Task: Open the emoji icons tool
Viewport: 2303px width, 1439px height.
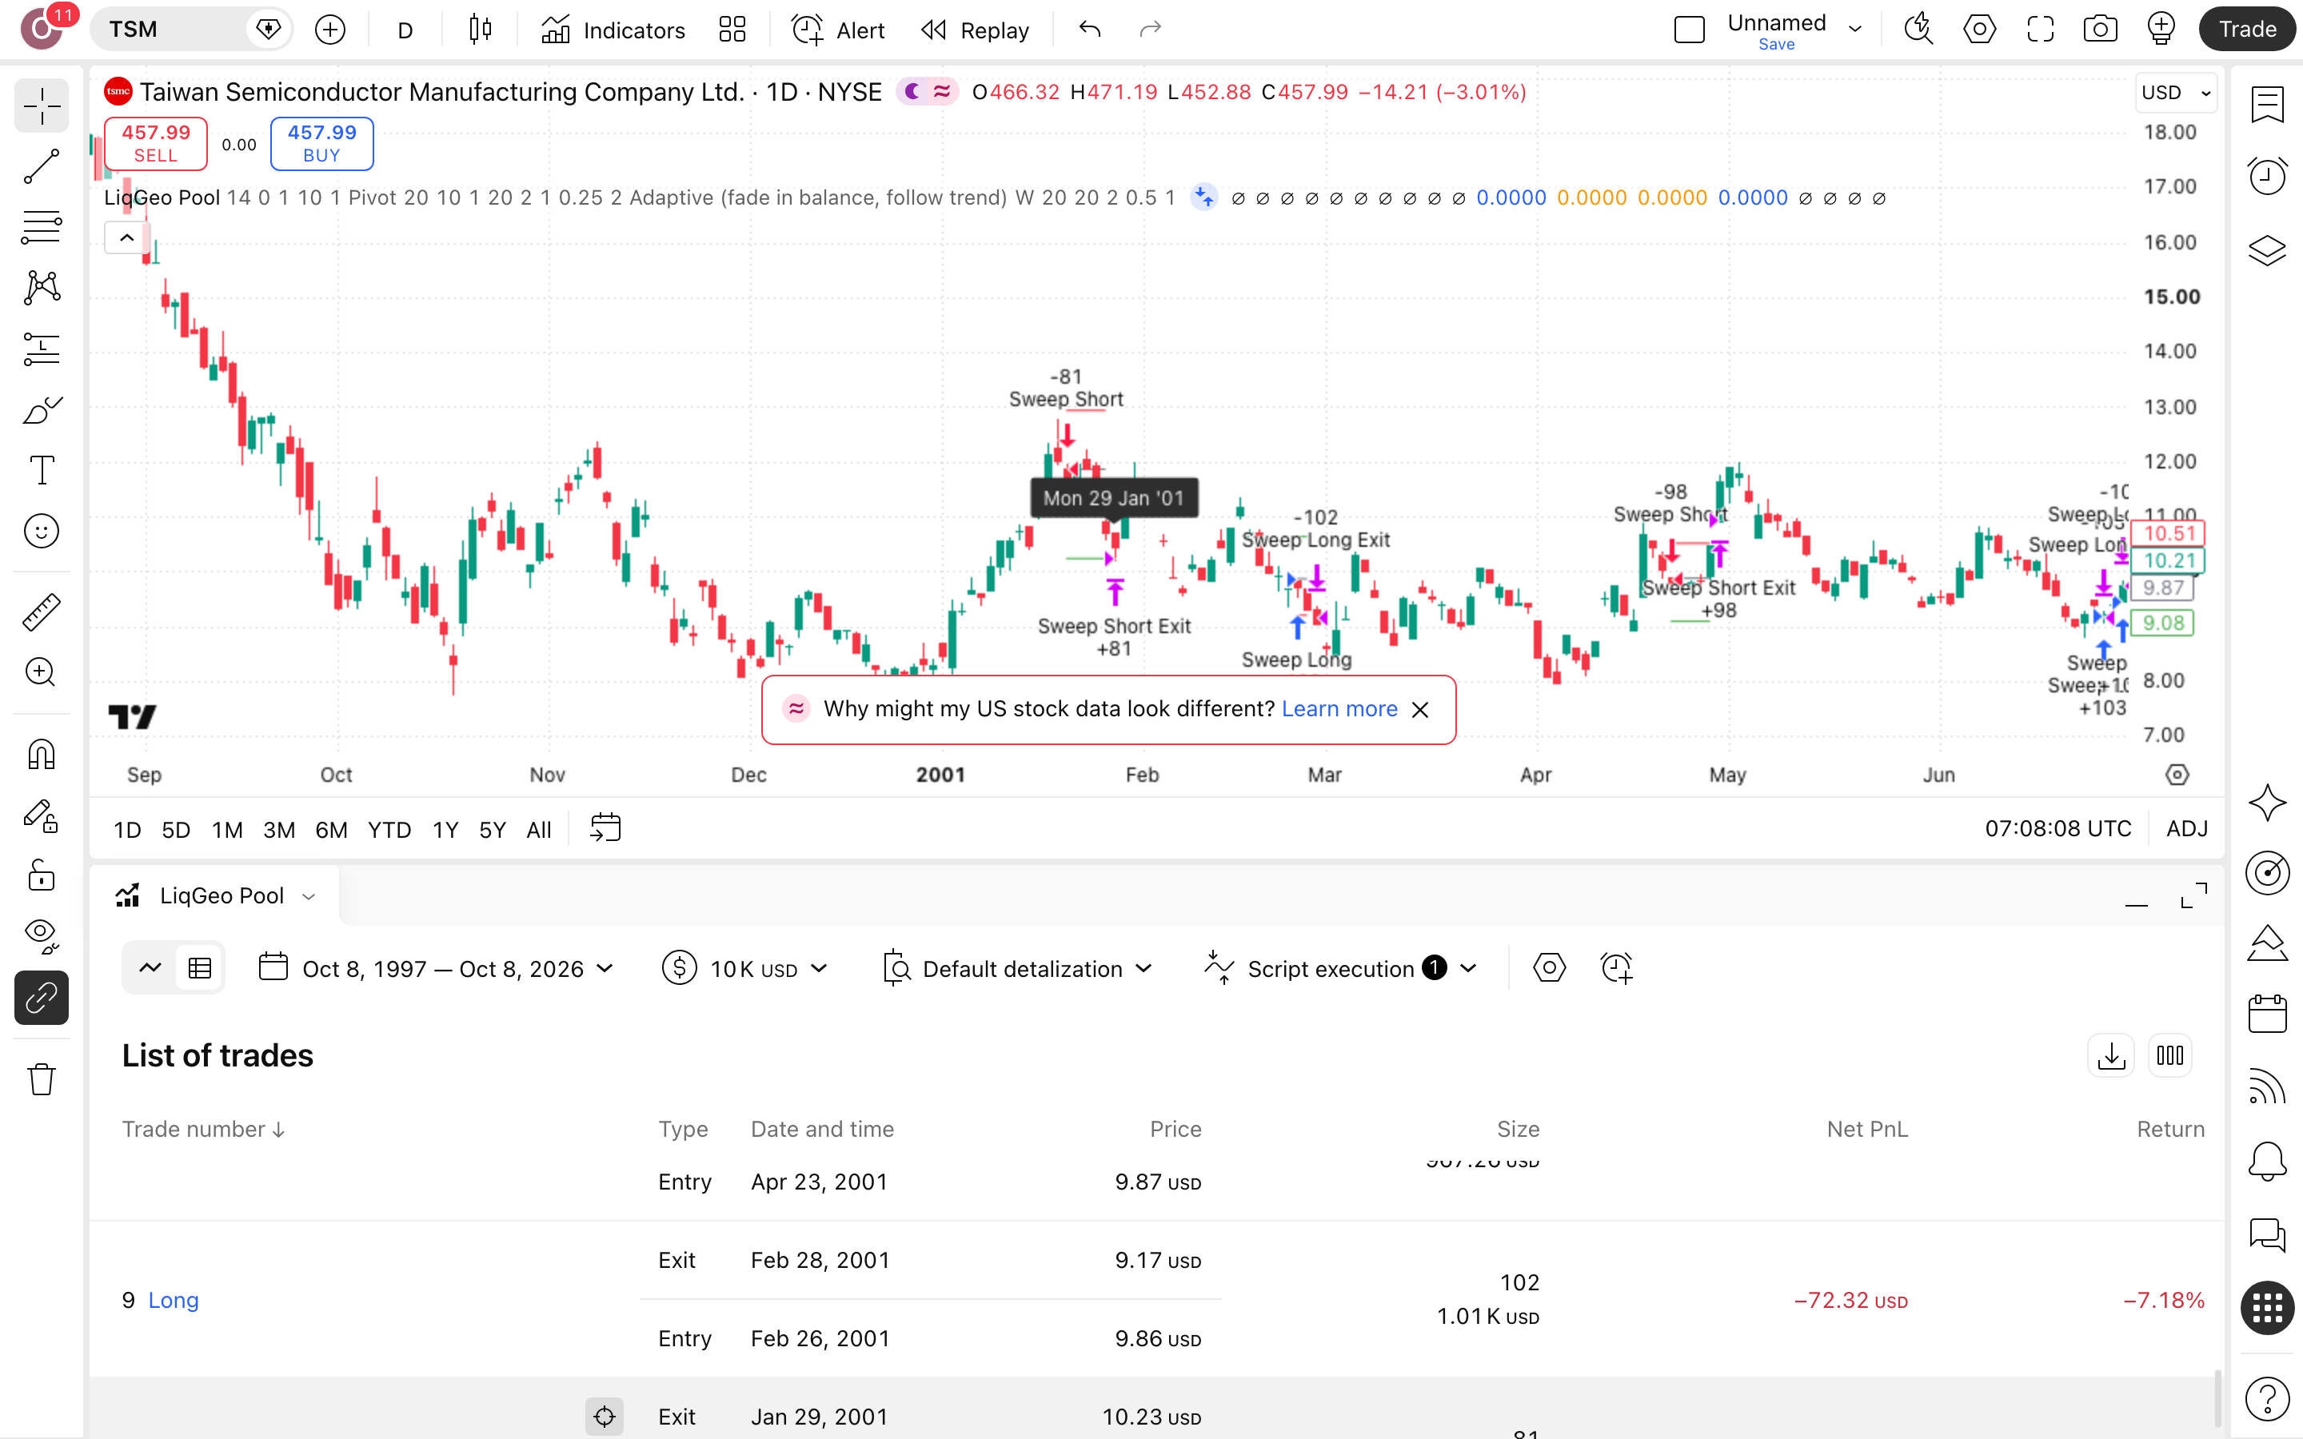Action: click(42, 531)
